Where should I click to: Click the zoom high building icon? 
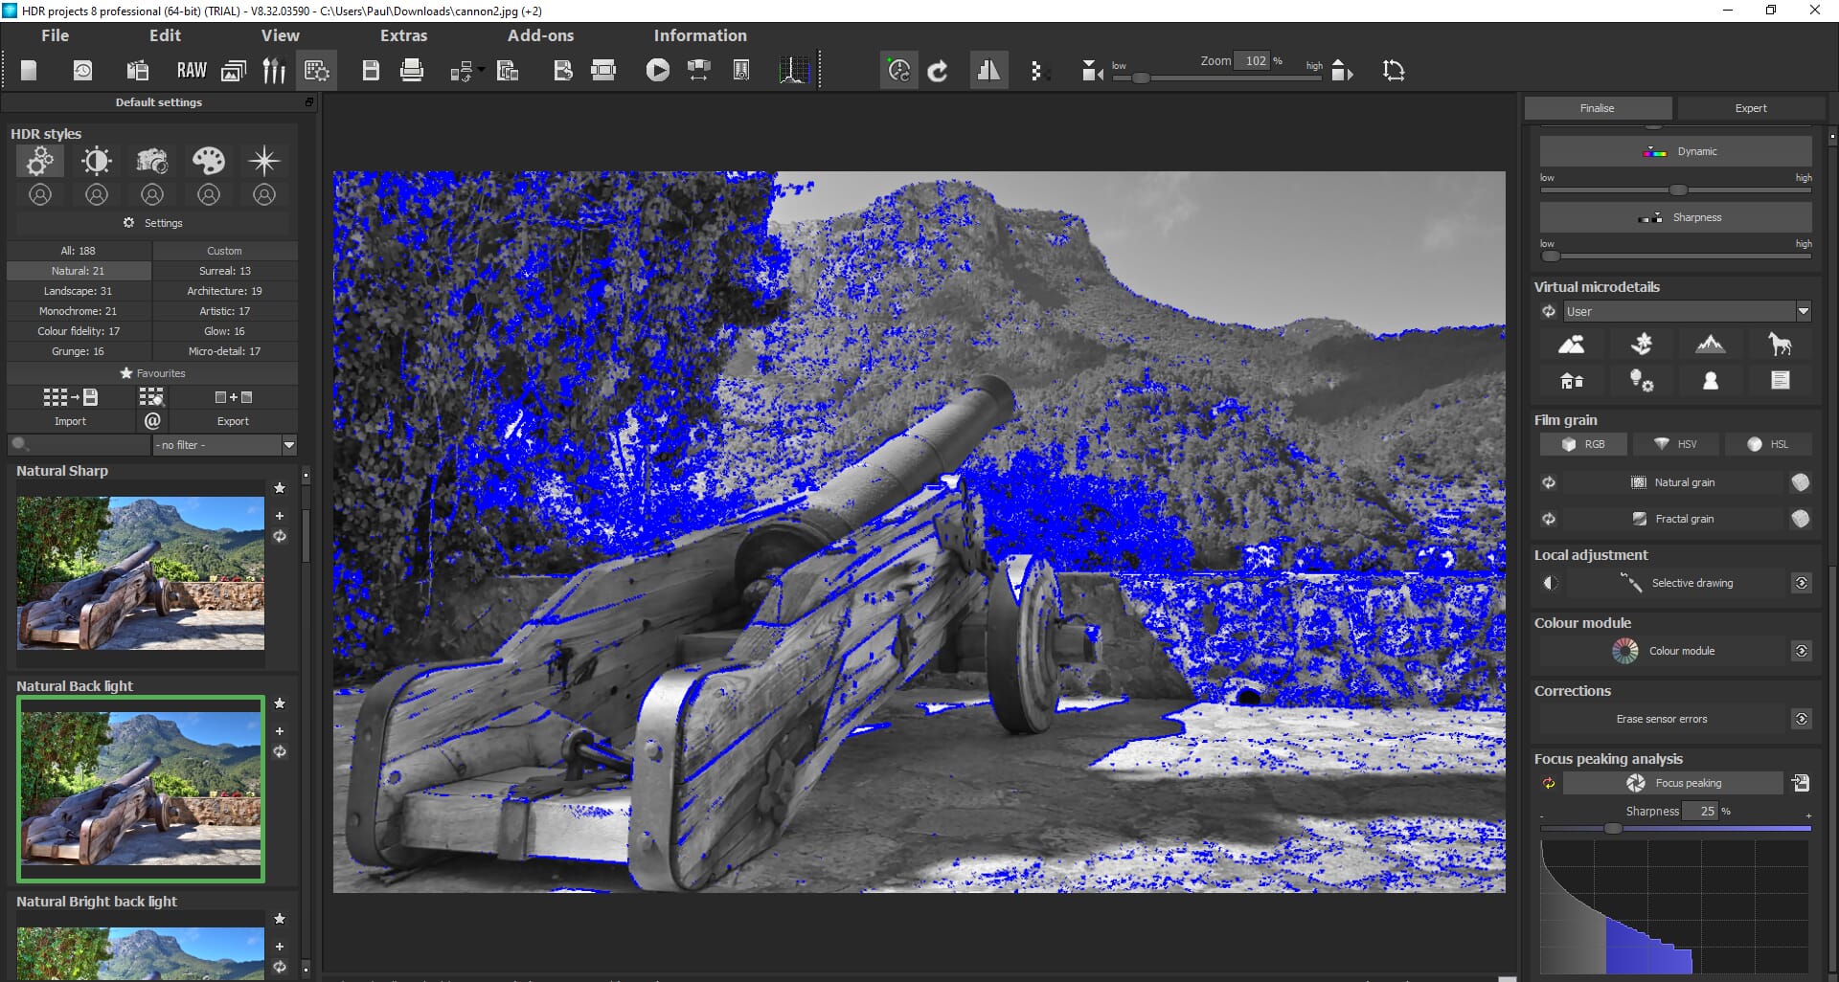pyautogui.click(x=1342, y=70)
